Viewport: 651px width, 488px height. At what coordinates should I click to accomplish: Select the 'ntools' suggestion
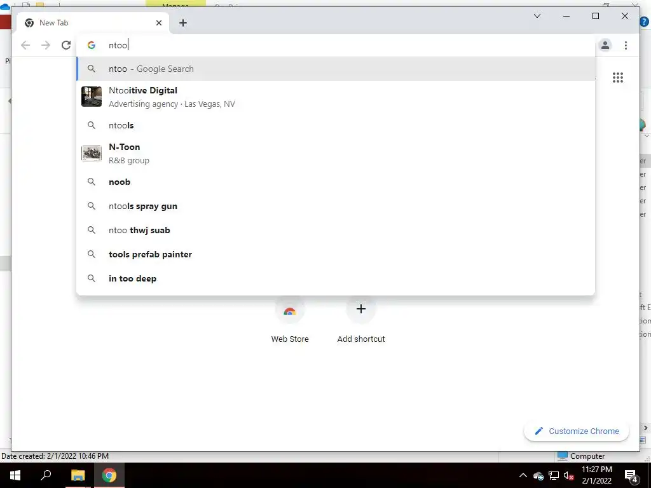coord(336,125)
